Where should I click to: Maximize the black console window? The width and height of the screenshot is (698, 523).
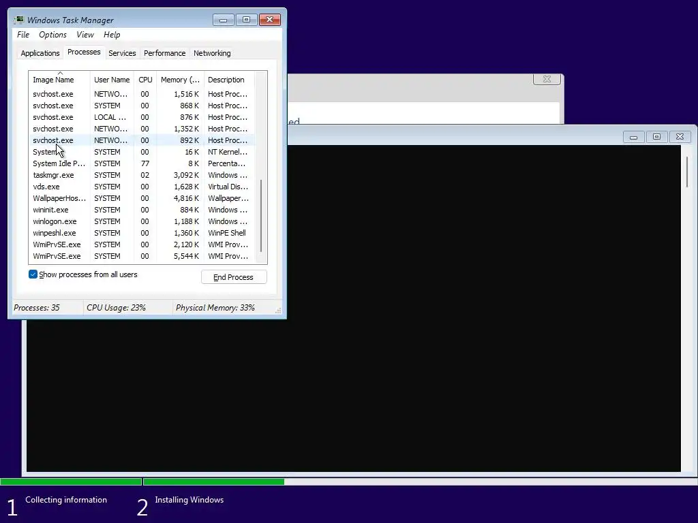point(656,137)
